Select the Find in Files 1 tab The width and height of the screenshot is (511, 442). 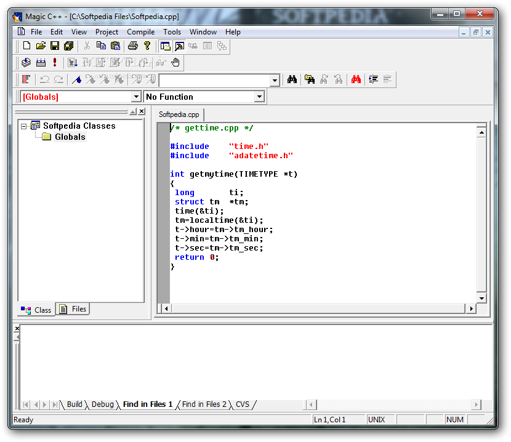148,404
